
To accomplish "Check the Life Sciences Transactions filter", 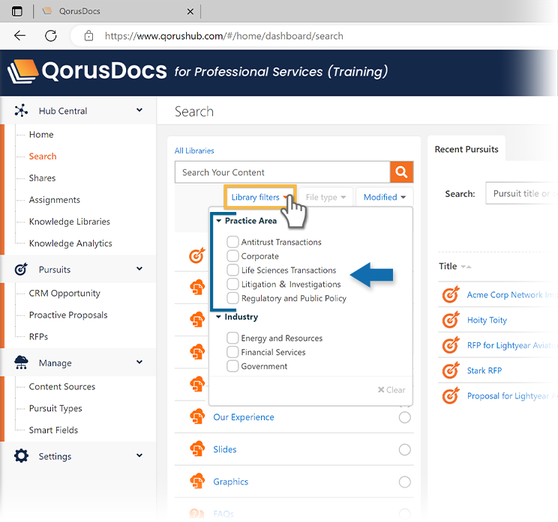I will coord(232,270).
